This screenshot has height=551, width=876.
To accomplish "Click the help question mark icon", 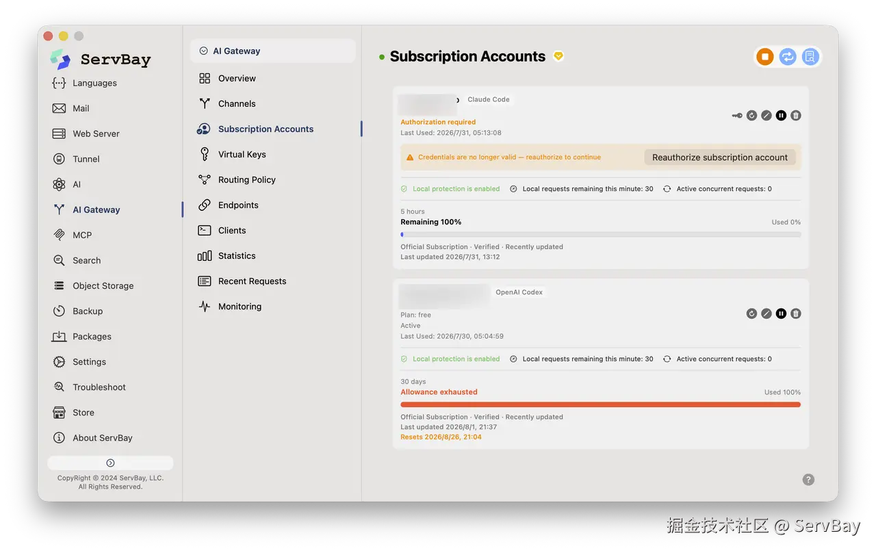I will pos(808,480).
